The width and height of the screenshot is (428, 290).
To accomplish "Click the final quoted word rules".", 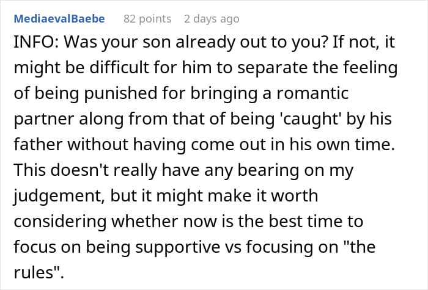I will (39, 272).
